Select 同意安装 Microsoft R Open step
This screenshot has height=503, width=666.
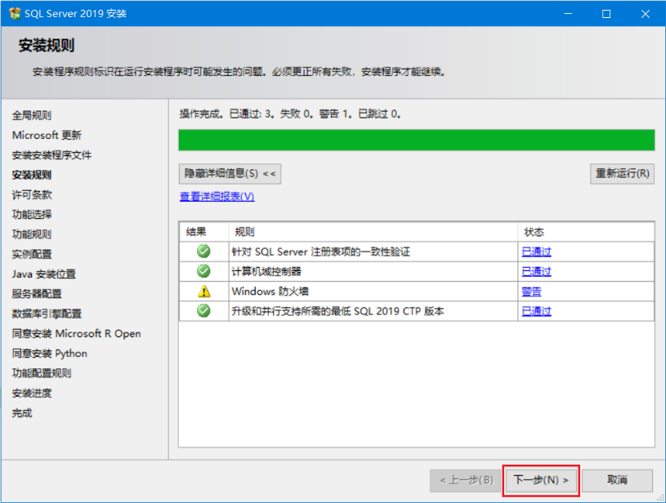coord(77,334)
